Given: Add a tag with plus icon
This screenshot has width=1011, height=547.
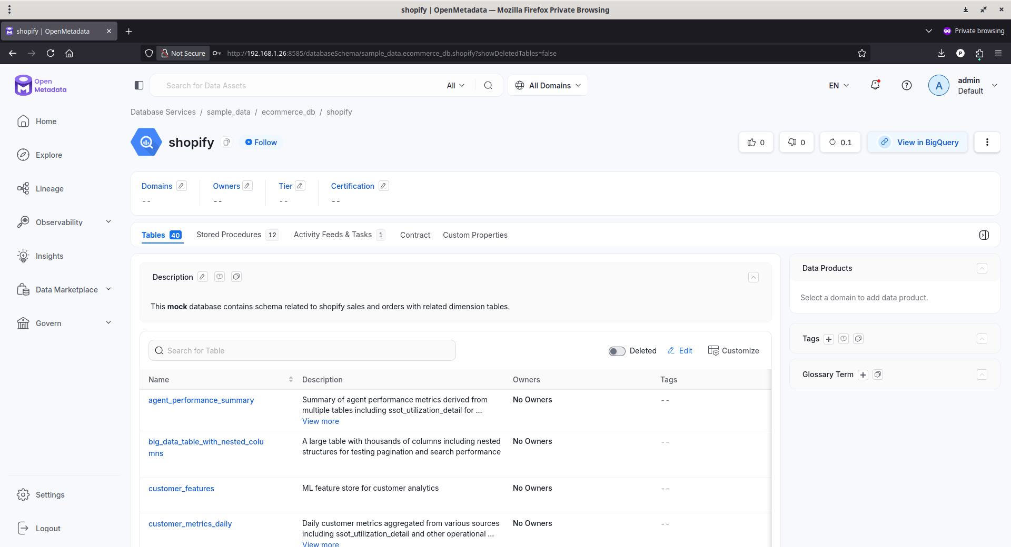Looking at the screenshot, I should click(829, 339).
